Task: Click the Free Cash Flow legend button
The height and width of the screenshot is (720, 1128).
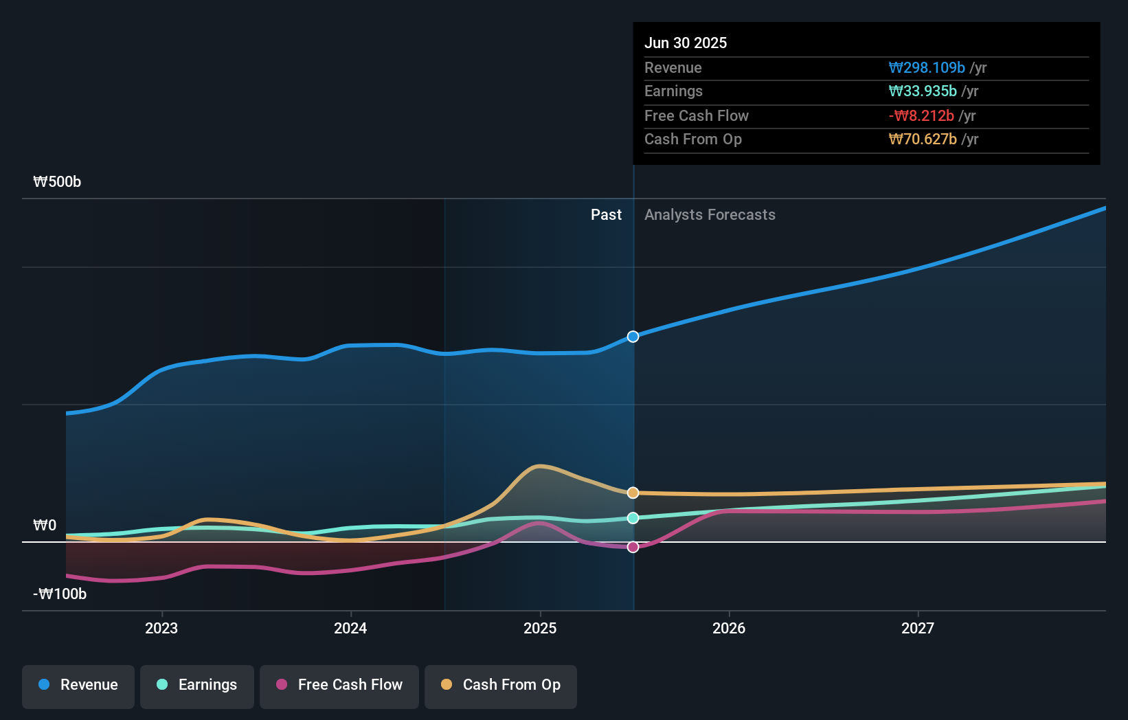Action: point(339,685)
